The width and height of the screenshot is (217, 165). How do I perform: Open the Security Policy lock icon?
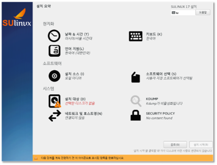[135, 115]
